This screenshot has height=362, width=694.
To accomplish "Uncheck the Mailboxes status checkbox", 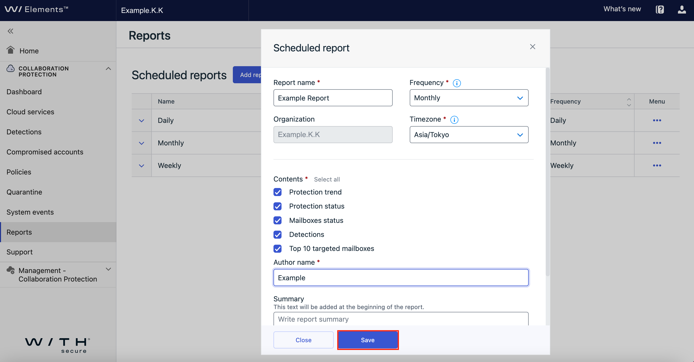I will pyautogui.click(x=277, y=220).
